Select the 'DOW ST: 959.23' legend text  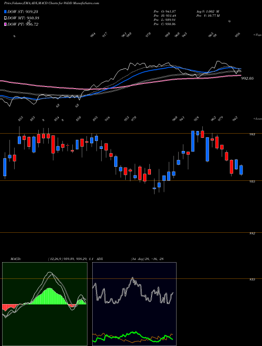click(23, 12)
